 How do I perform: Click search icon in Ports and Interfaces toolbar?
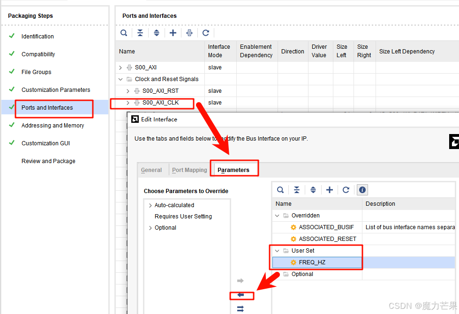pos(124,33)
